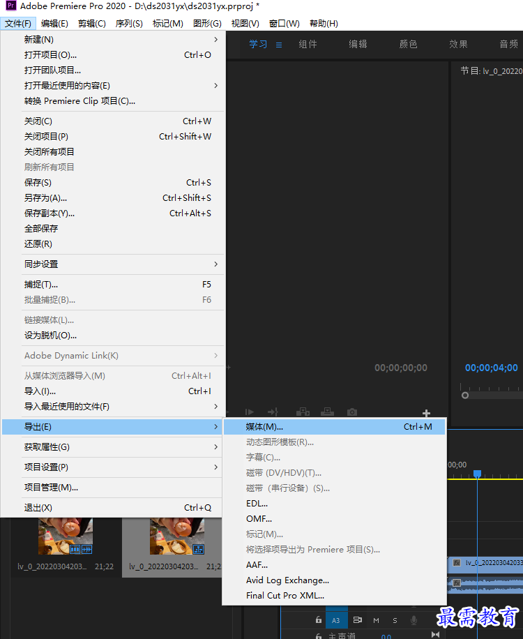Screen dimensions: 523x639
Task: Toggle the A3 track targeting button
Action: tap(336, 620)
